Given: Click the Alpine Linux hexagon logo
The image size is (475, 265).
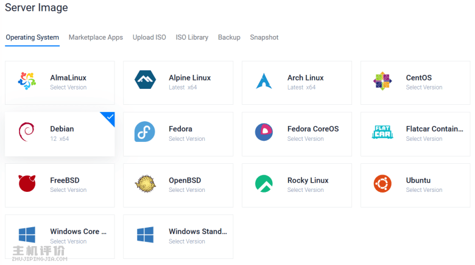Looking at the screenshot, I should 145,80.
